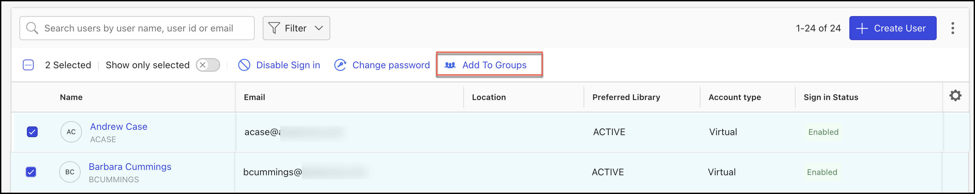Toggle the select-all users checkbox
This screenshot has width=975, height=194.
[28, 65]
